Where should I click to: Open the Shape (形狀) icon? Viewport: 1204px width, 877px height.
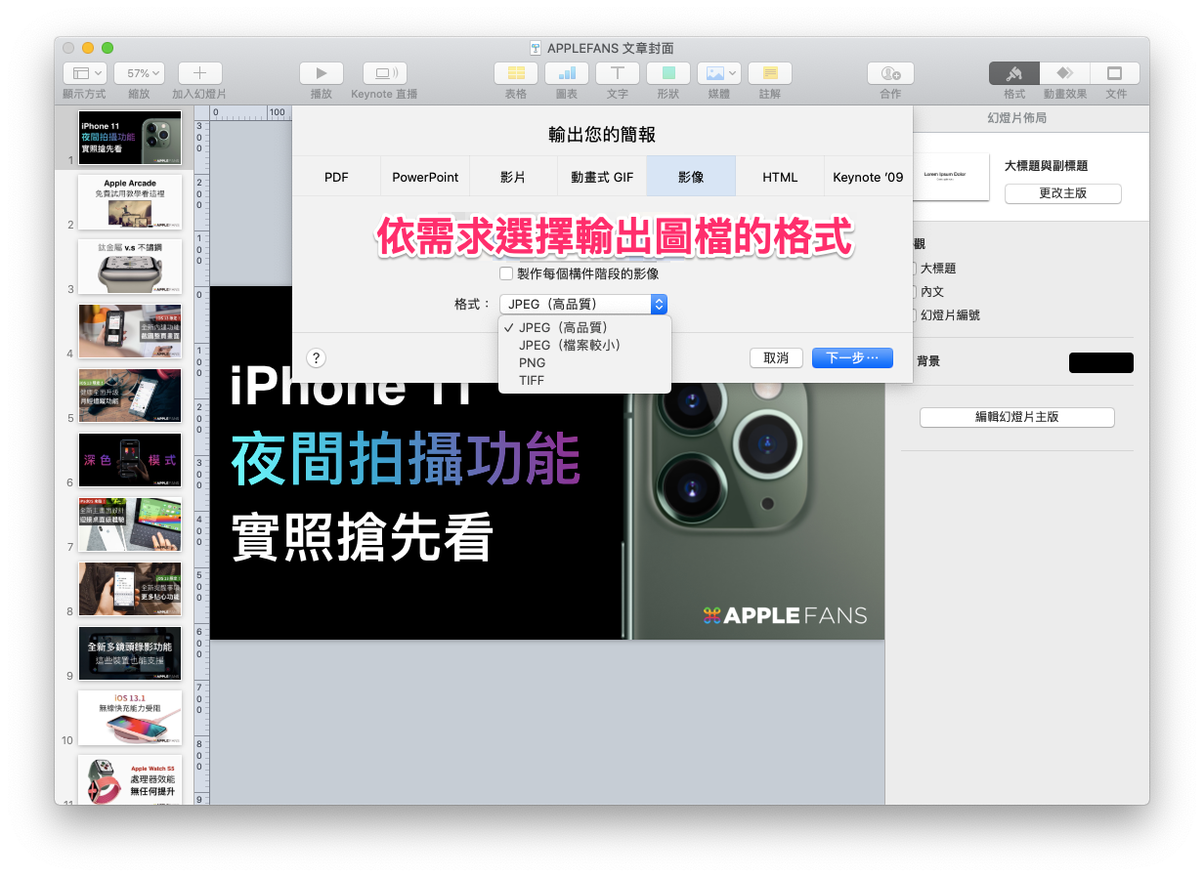click(x=668, y=73)
